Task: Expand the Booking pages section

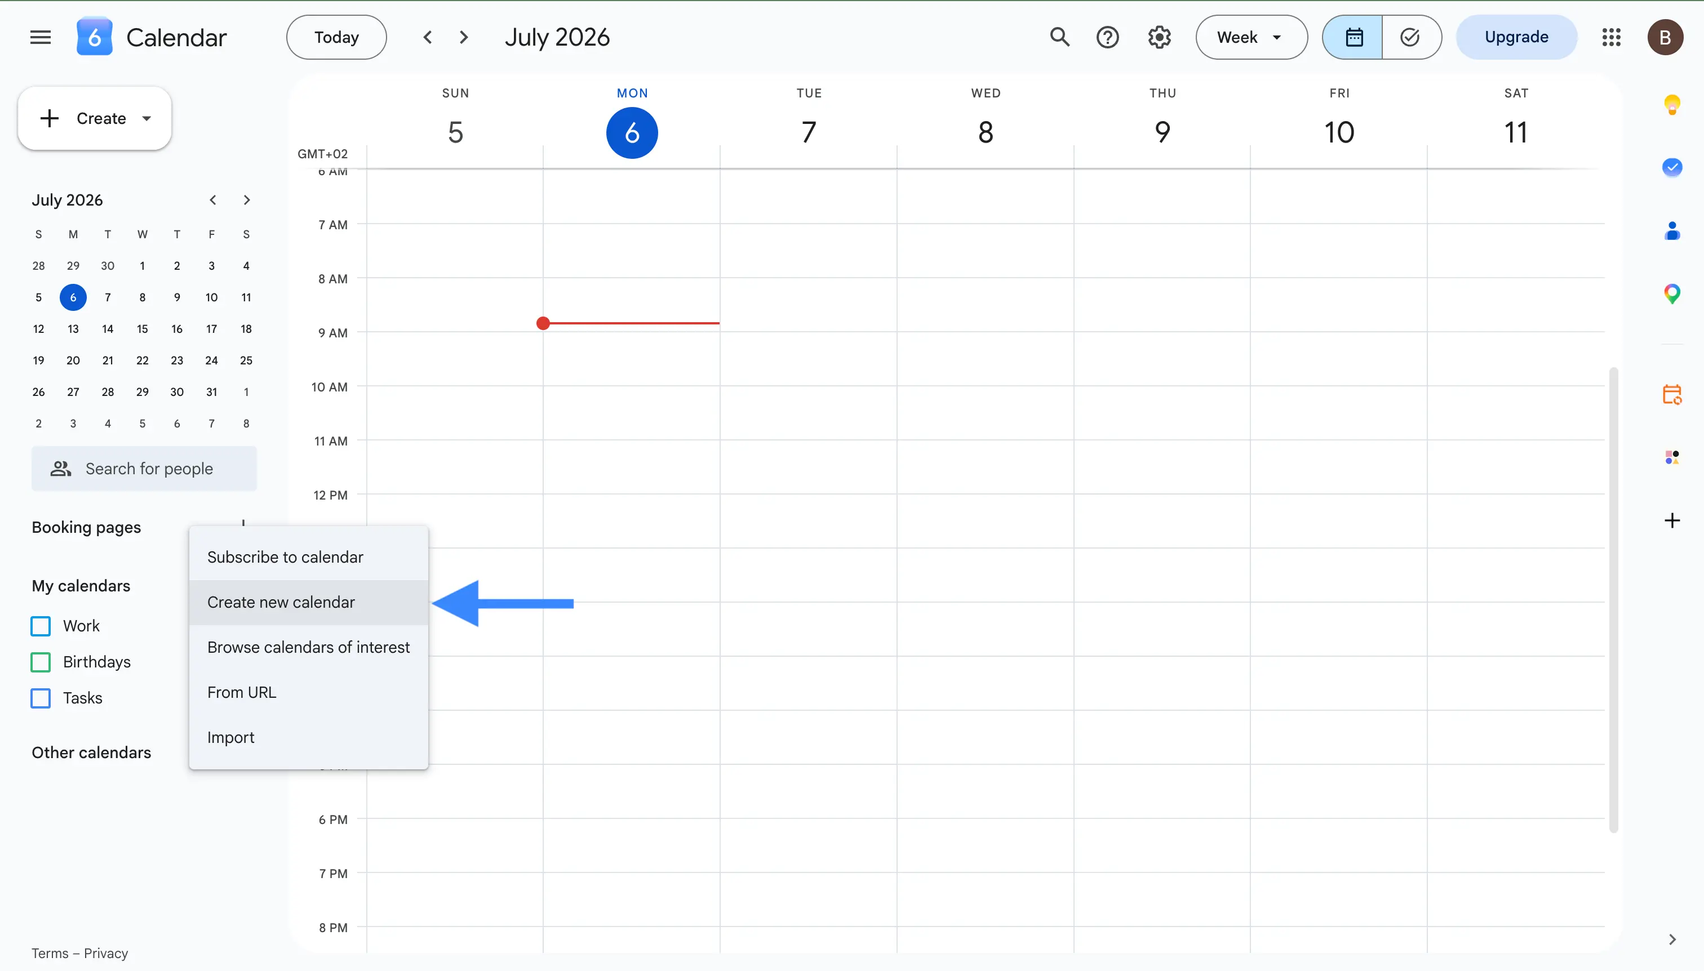Action: (x=86, y=527)
